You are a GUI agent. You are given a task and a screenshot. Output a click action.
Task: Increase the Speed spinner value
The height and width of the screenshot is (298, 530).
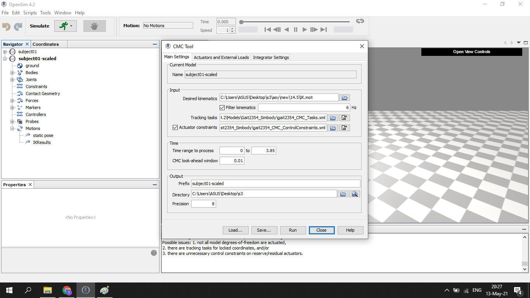232,28
